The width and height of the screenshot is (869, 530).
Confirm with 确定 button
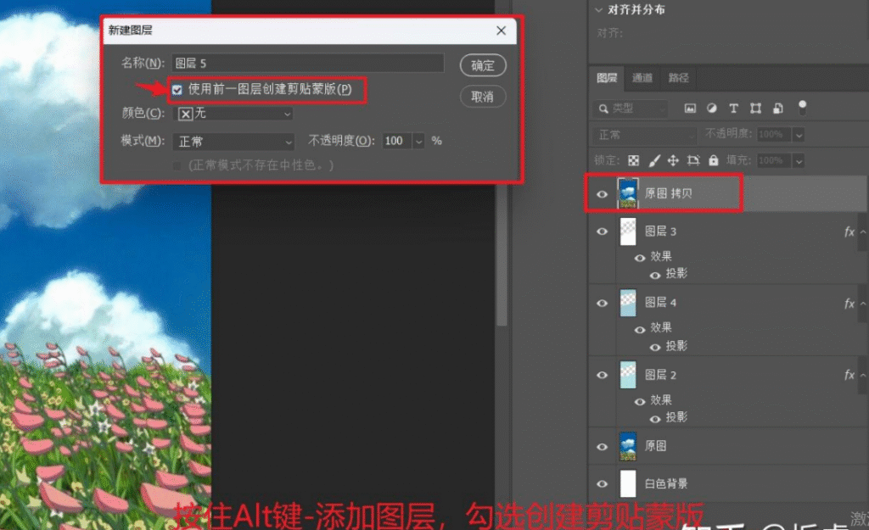pyautogui.click(x=483, y=65)
